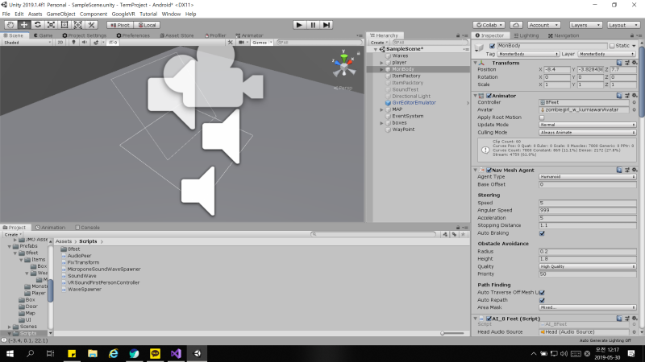Image resolution: width=645 pixels, height=362 pixels.
Task: Expand the MAP object in Hierarchy
Action: coord(381,109)
